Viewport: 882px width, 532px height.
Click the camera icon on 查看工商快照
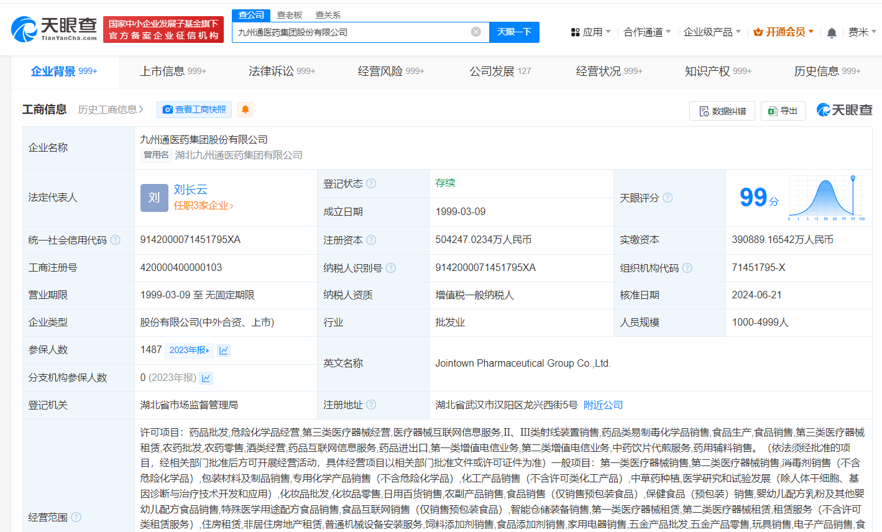tap(167, 109)
